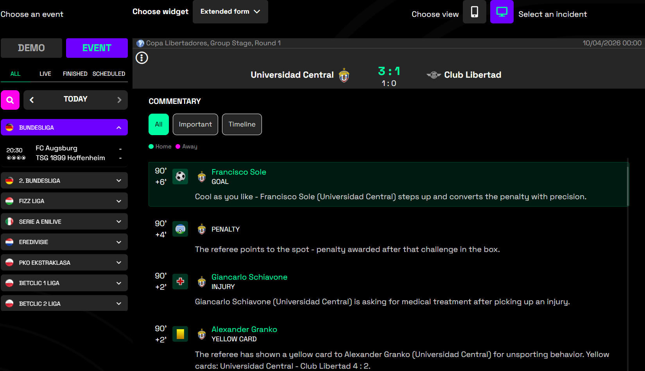Image resolution: width=645 pixels, height=371 pixels.
Task: Select the All commentary filter
Action: 159,124
